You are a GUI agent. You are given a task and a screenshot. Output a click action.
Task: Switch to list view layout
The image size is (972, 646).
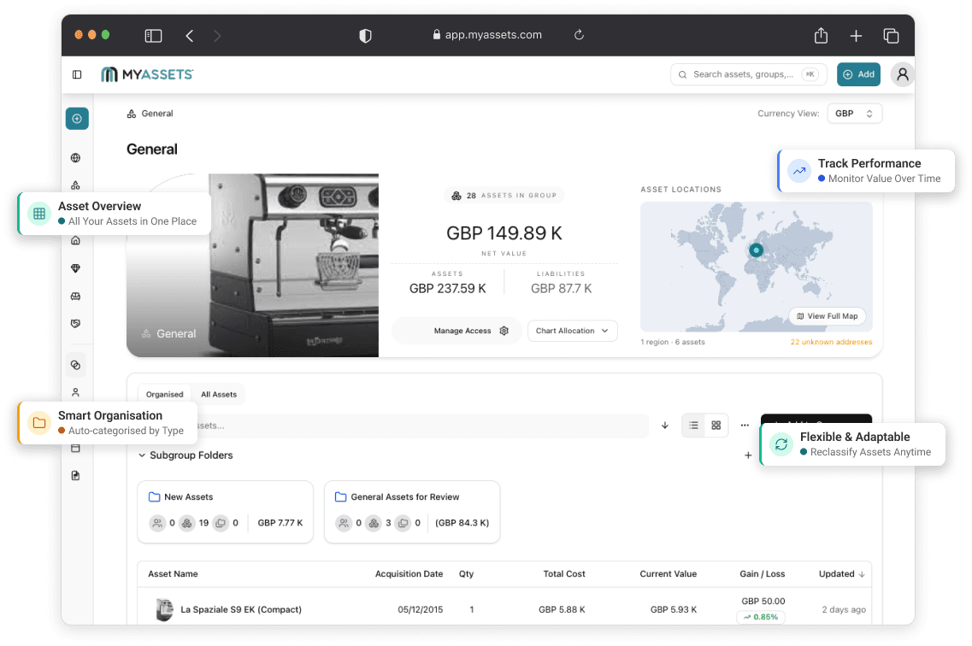pos(693,426)
